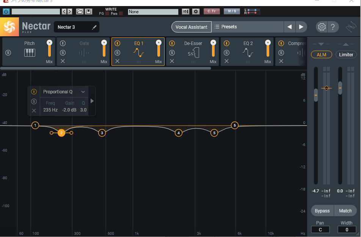Screen dimensions: 361x237
Task: Toggle EQ 1 module power
Action: tap(117, 43)
